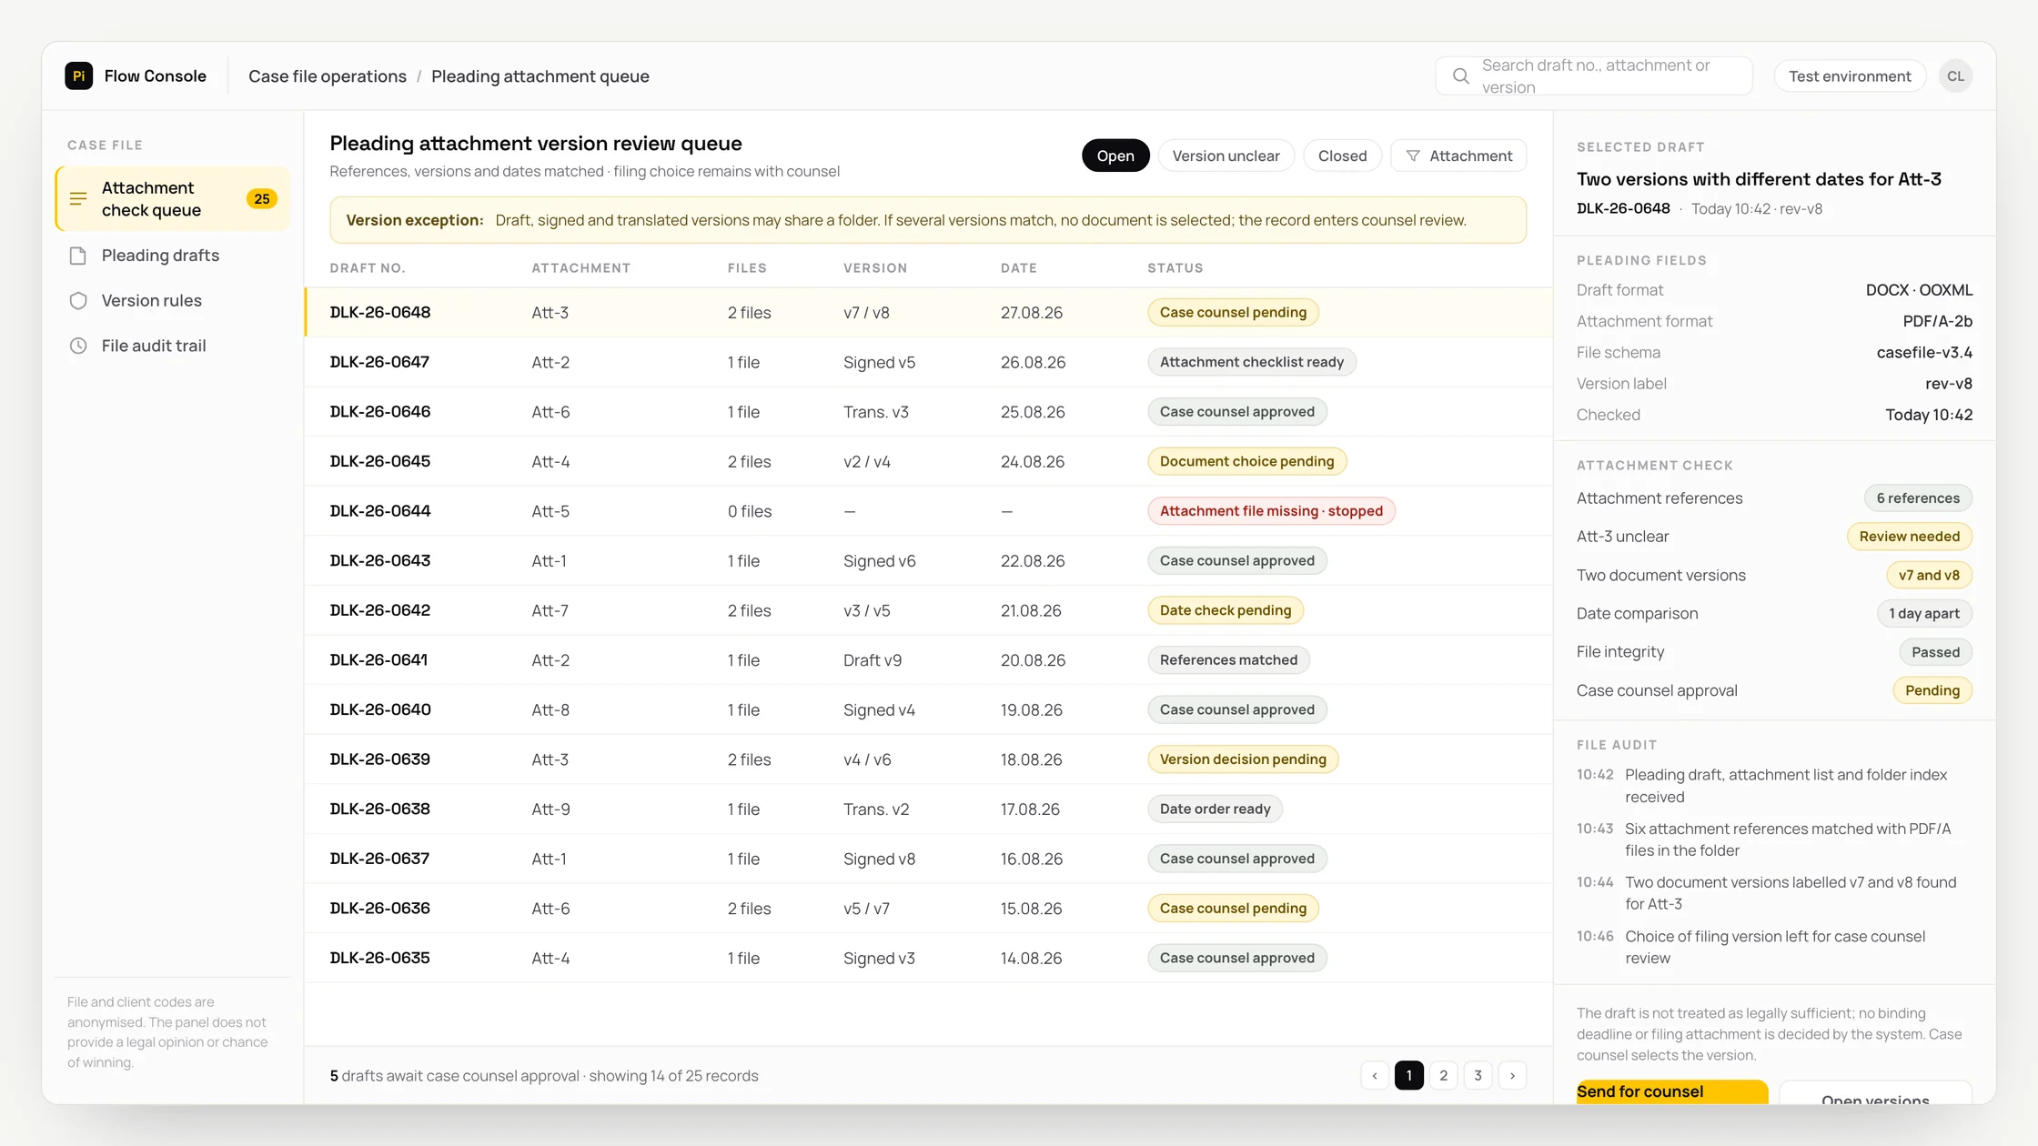
Task: Go to previous page arrow
Action: (x=1375, y=1075)
